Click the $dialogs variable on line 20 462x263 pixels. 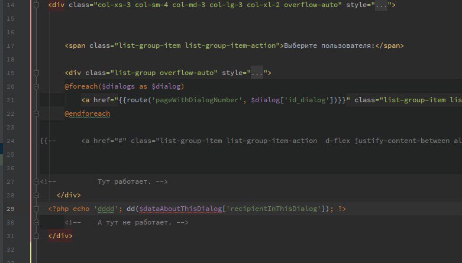[x=118, y=86]
